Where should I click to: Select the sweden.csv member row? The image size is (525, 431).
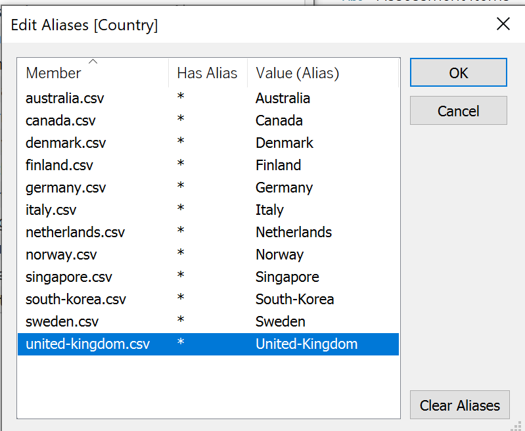tap(61, 322)
